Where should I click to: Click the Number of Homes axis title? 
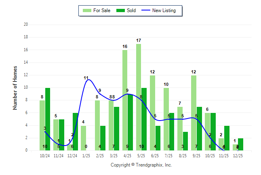(15, 87)
